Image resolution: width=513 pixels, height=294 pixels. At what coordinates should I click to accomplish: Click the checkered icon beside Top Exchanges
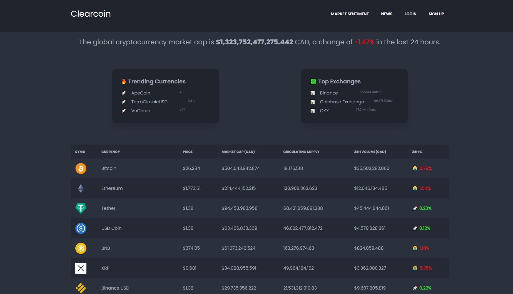point(313,81)
